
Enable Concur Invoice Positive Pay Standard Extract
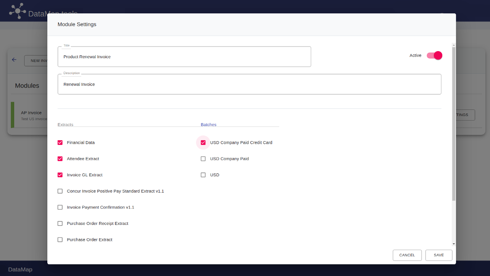60,191
